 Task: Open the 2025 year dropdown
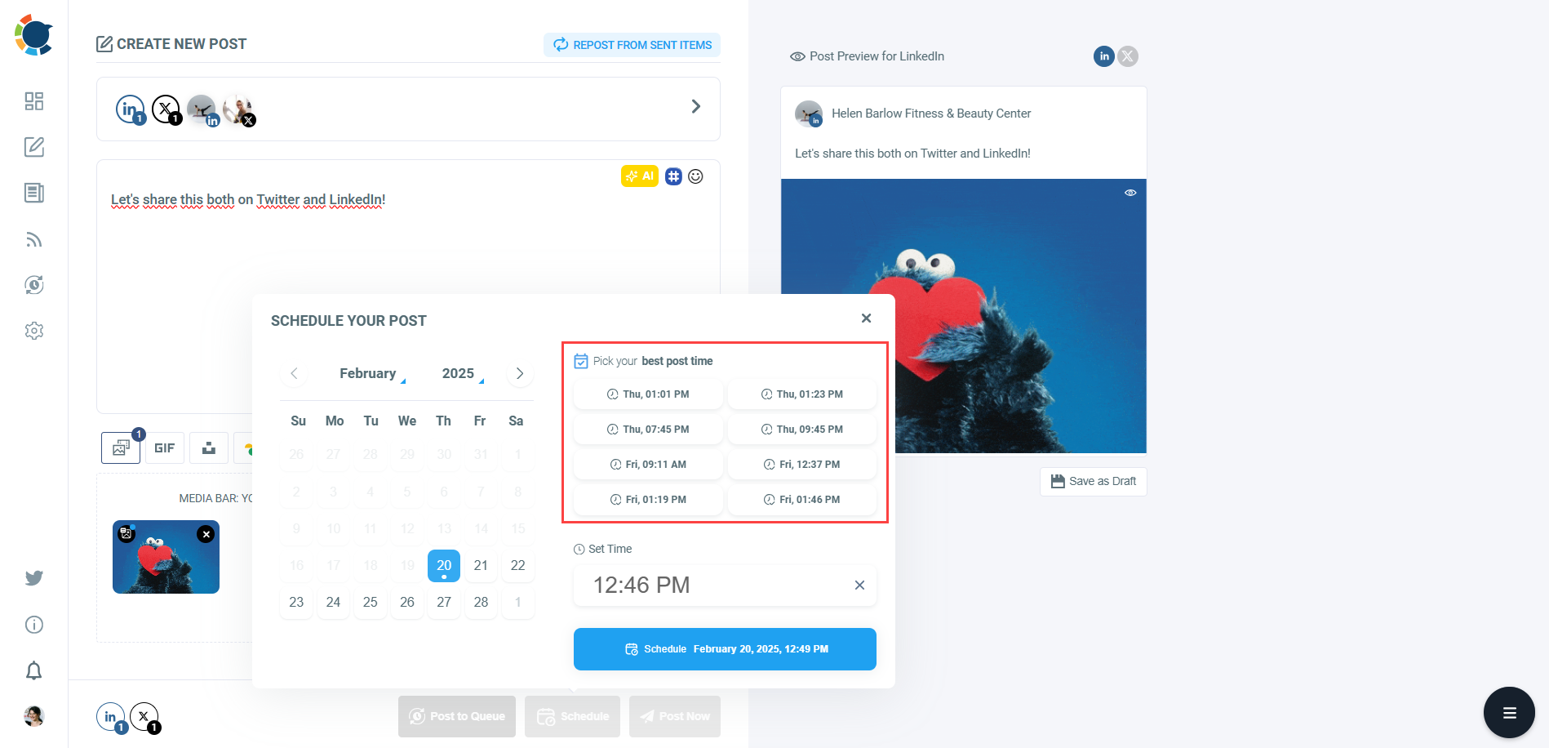coord(458,373)
